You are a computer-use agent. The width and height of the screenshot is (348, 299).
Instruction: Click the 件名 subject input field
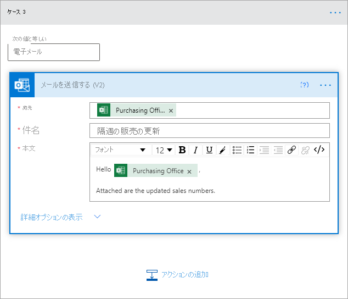(210, 131)
